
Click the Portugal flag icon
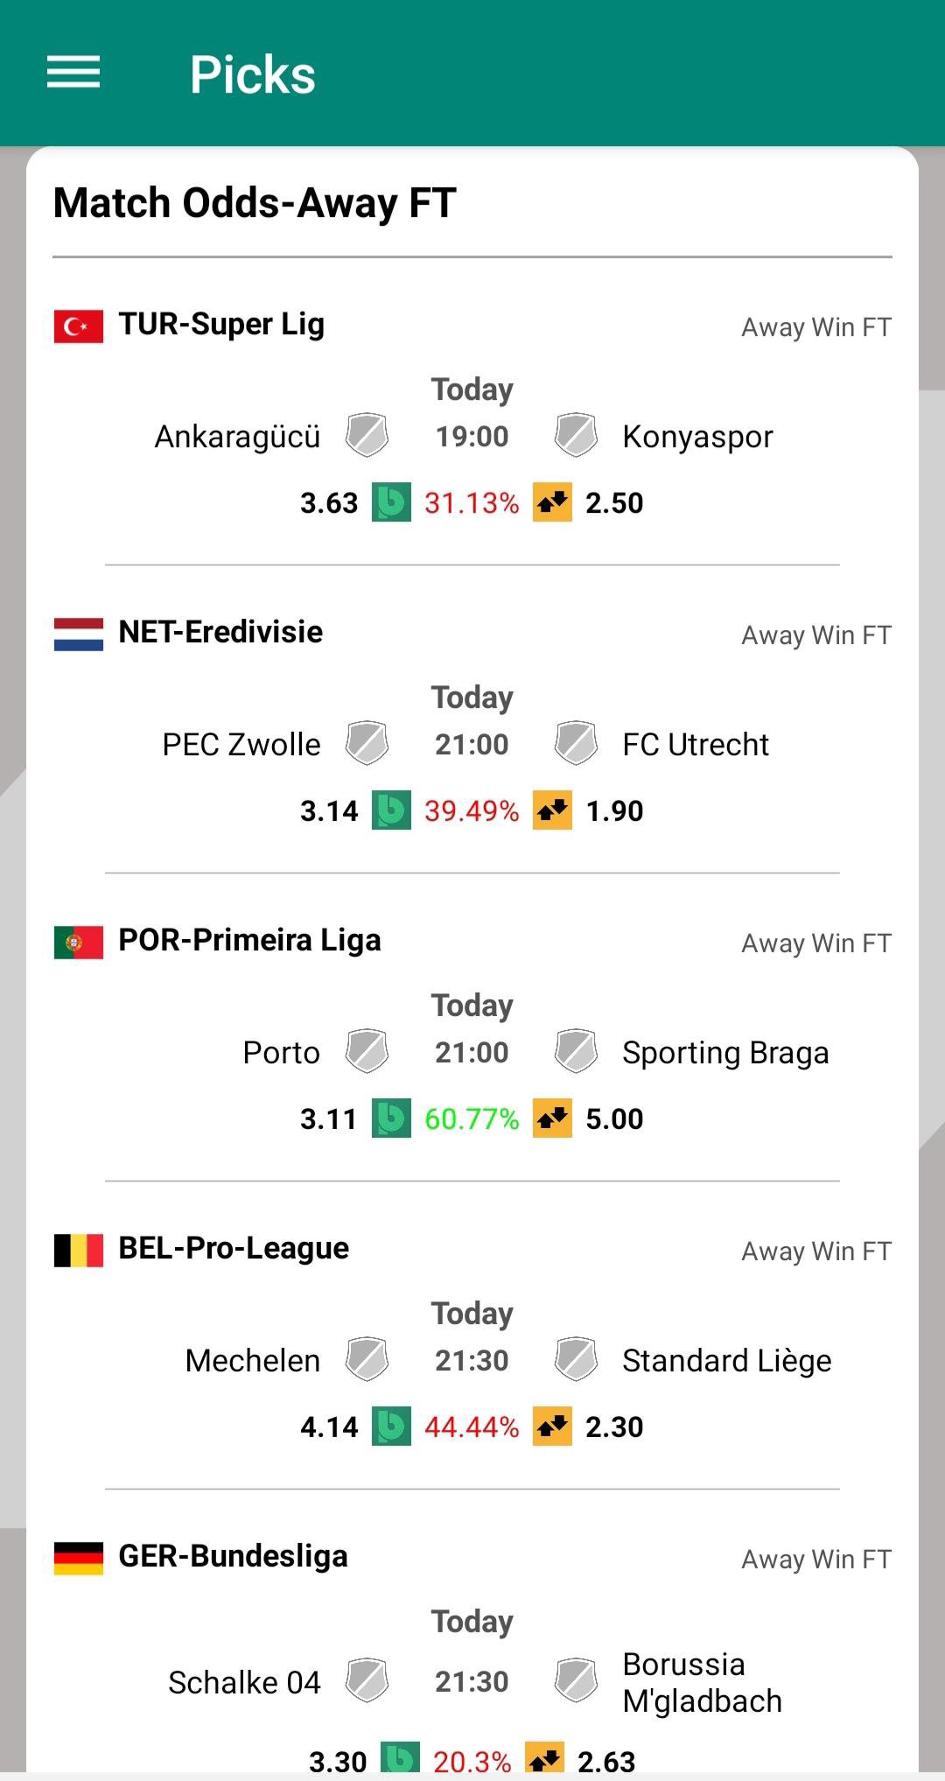tap(79, 943)
